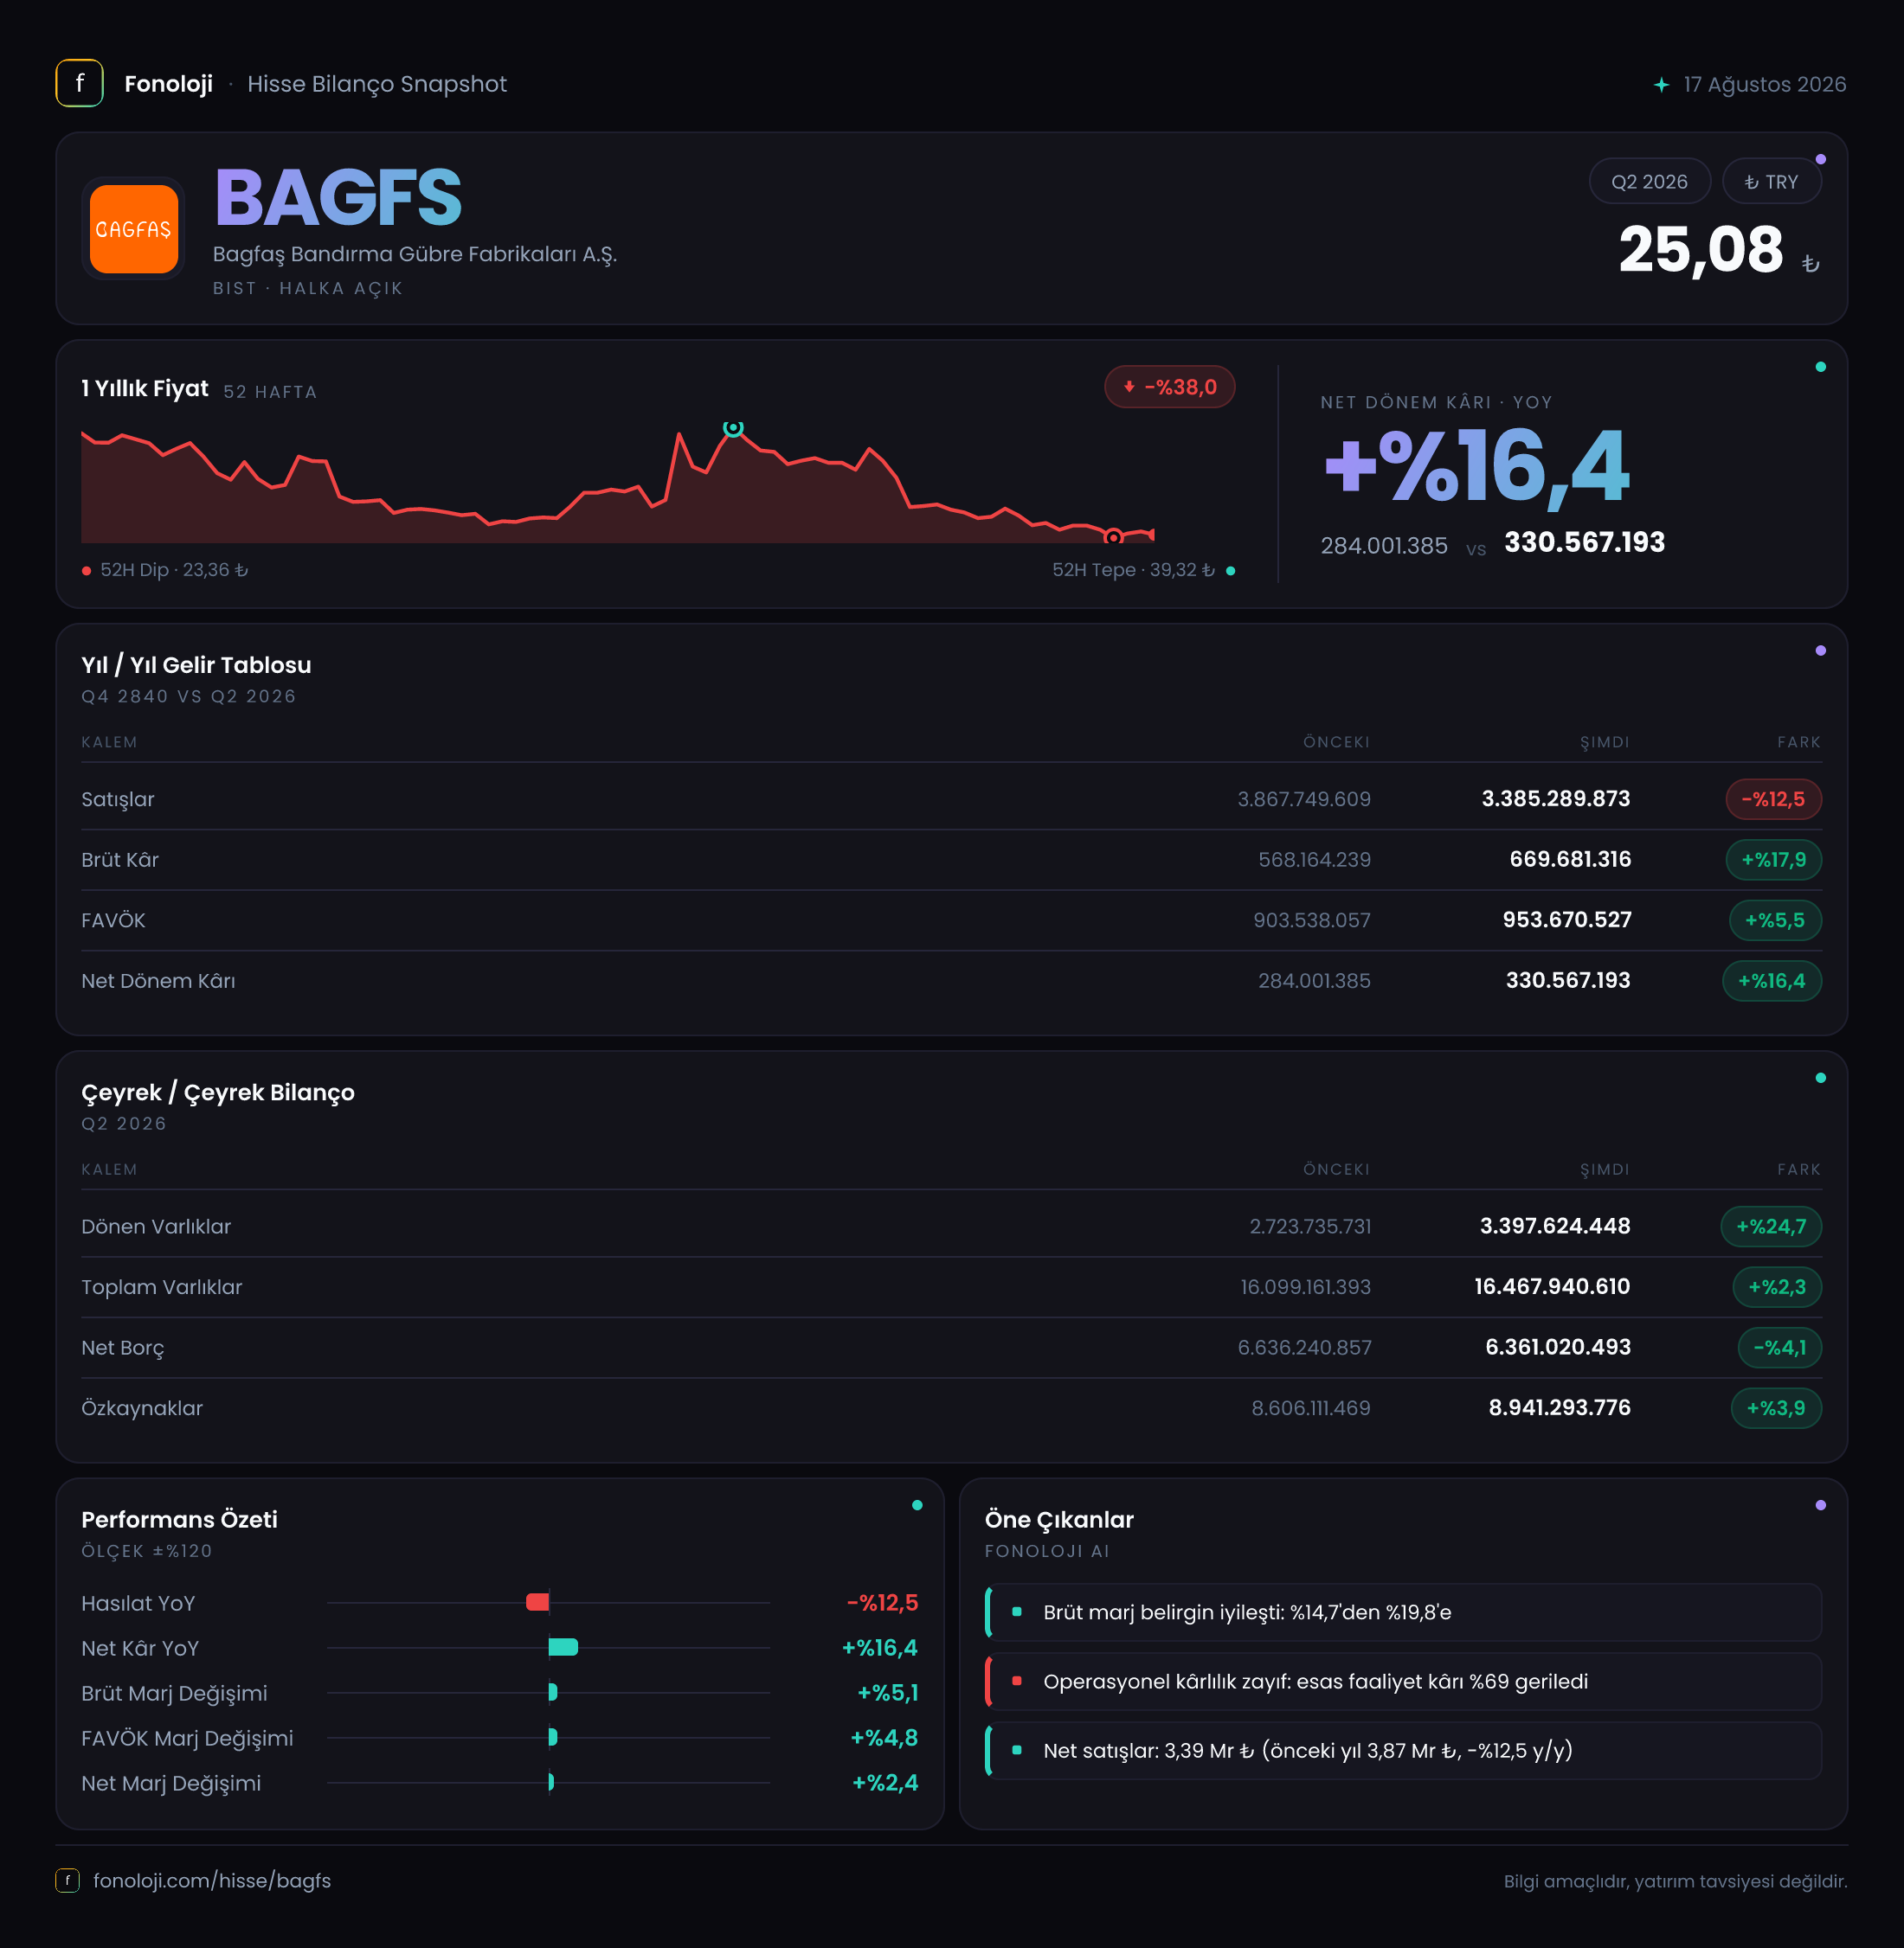
Task: Select the TRY currency pill
Action: tap(1771, 181)
